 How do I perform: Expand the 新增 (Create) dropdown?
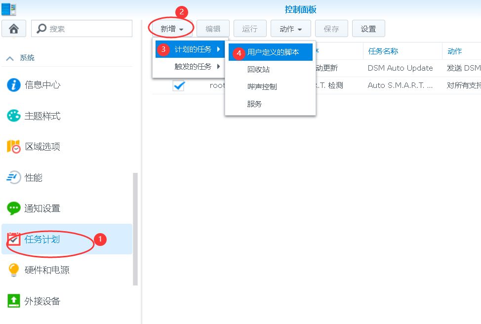172,29
